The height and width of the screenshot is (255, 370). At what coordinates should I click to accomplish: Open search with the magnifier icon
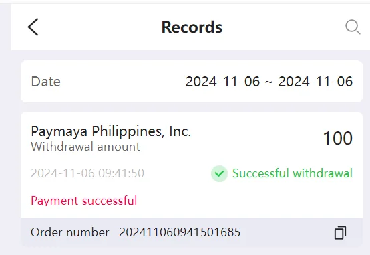coord(353,27)
